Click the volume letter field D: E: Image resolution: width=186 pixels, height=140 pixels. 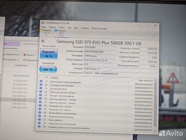(x=100, y=64)
